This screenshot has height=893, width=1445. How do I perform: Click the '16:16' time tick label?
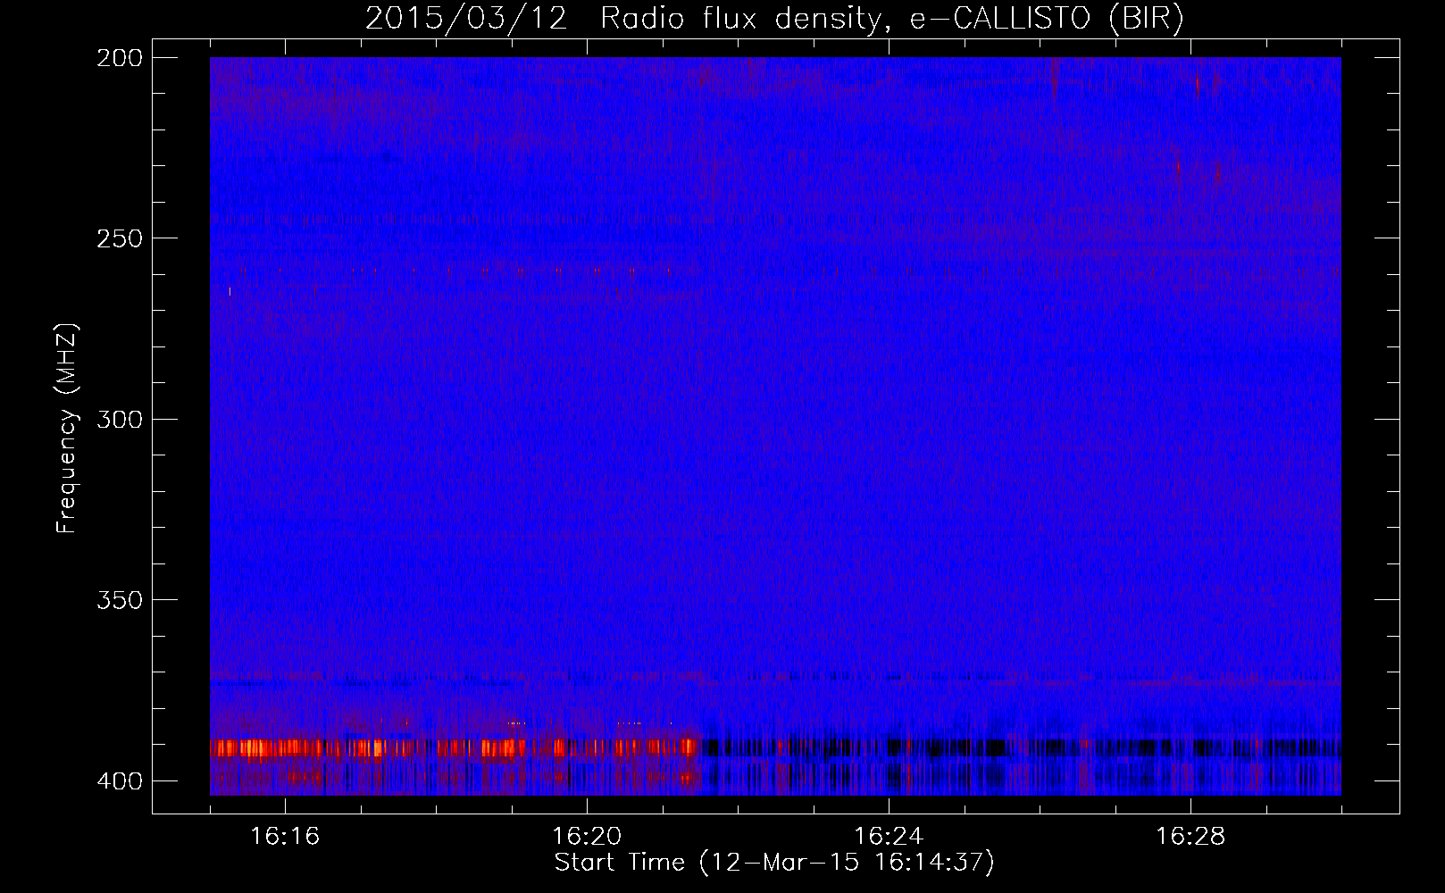285,837
